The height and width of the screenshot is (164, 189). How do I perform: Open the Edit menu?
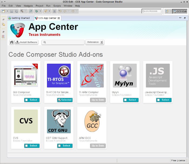11,6
